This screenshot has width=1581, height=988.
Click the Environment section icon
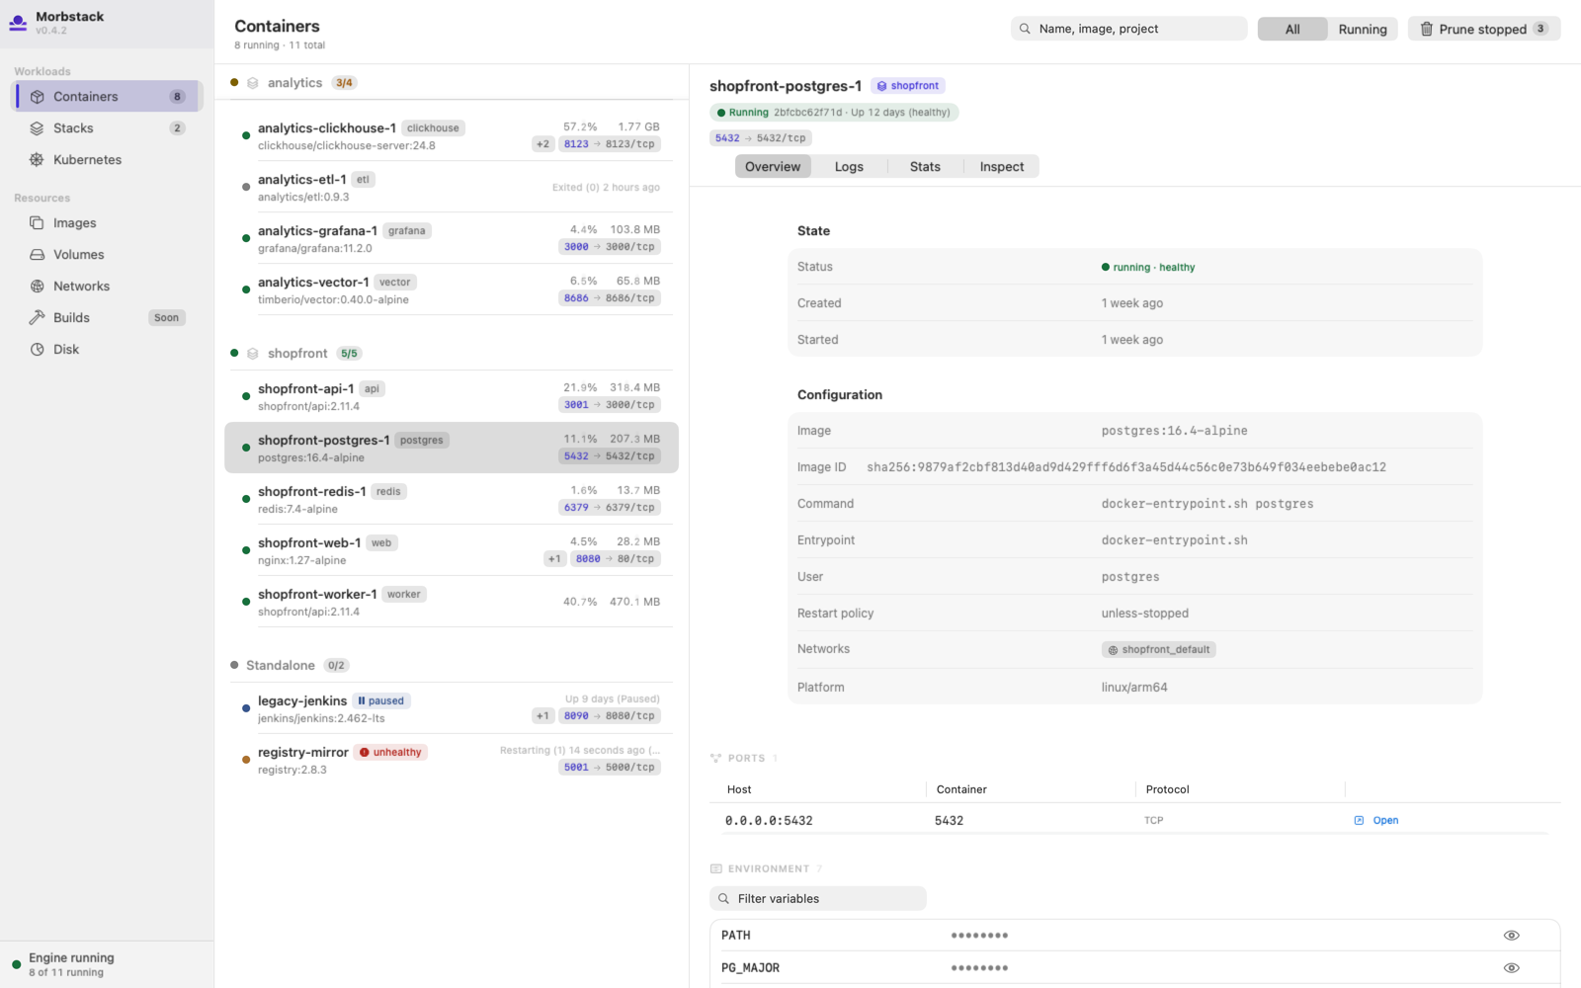(x=715, y=868)
